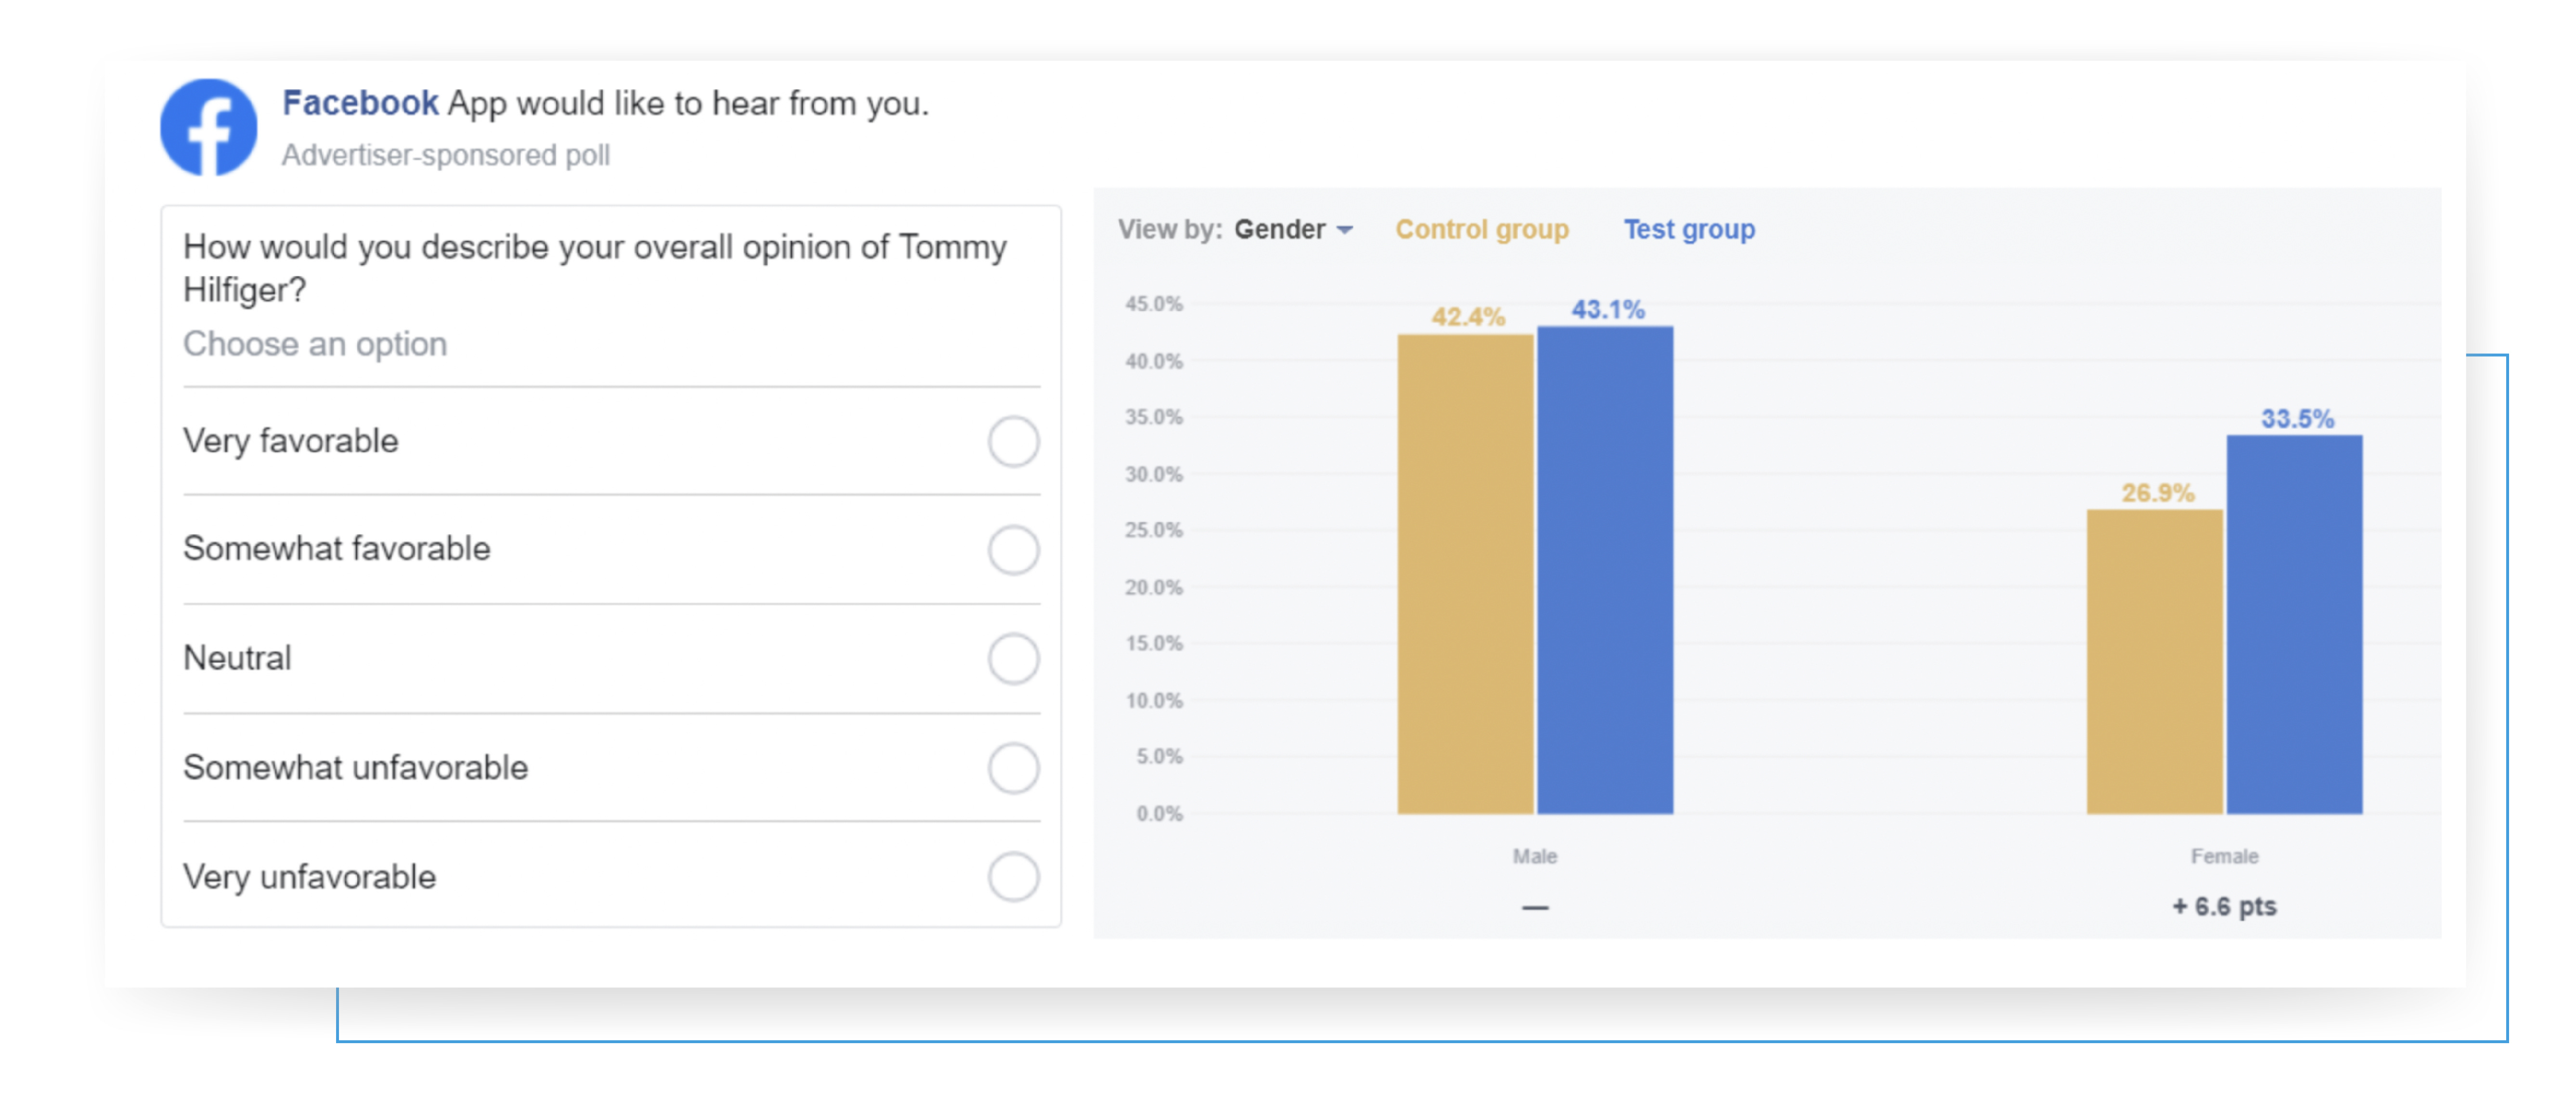Click the 33.5% value label

coord(2298,419)
